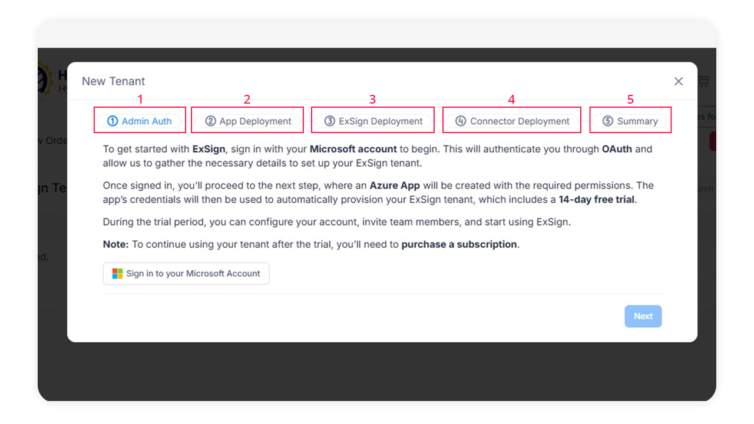Close the New Tenant dialog
Image resolution: width=754 pixels, height=424 pixels.
point(679,81)
